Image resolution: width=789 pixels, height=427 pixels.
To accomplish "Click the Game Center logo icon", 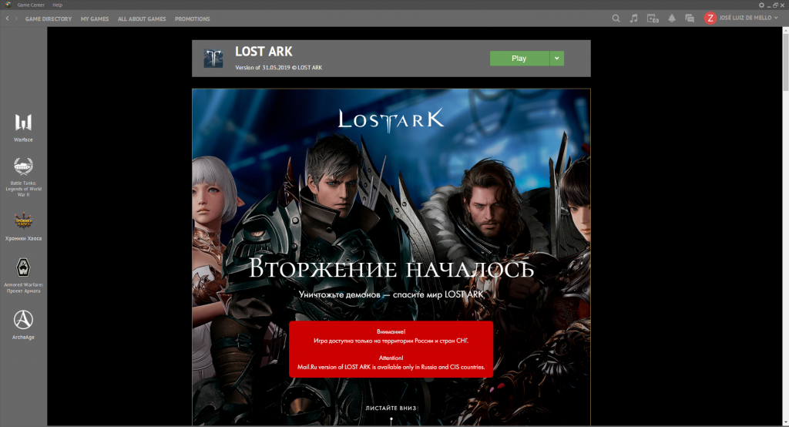I will pos(8,5).
